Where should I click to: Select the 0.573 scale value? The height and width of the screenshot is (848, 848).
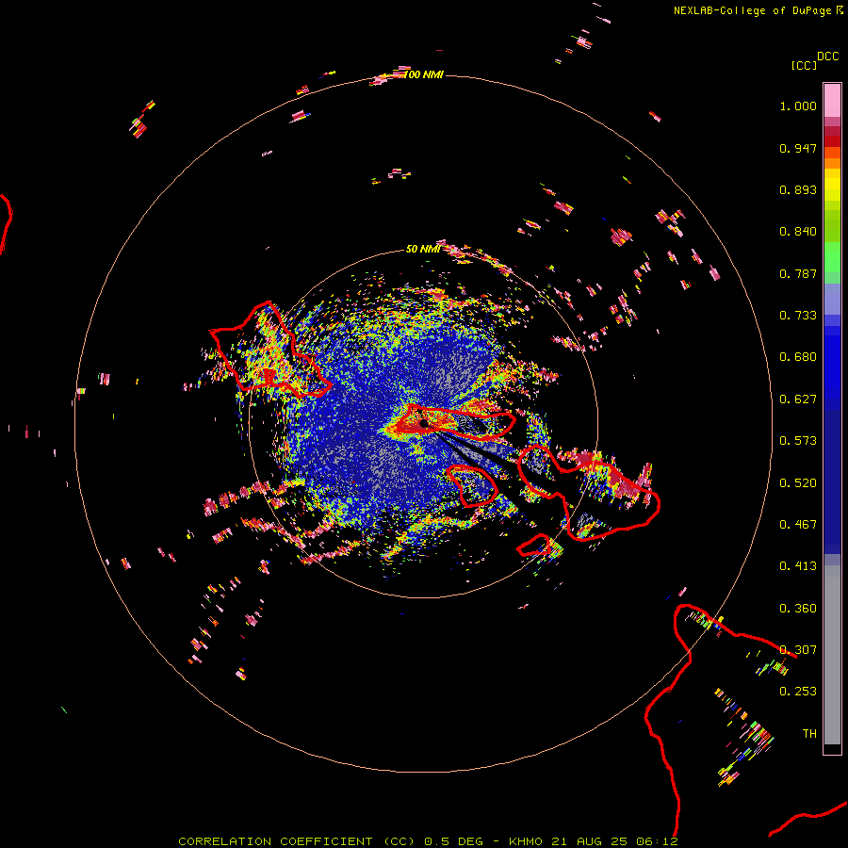tap(798, 441)
